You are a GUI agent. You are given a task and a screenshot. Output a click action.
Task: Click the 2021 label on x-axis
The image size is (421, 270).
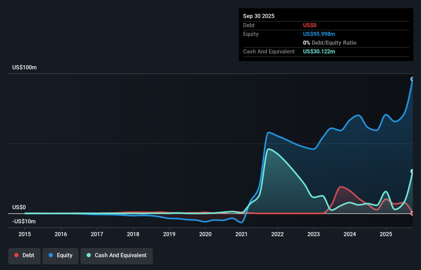[241, 234]
